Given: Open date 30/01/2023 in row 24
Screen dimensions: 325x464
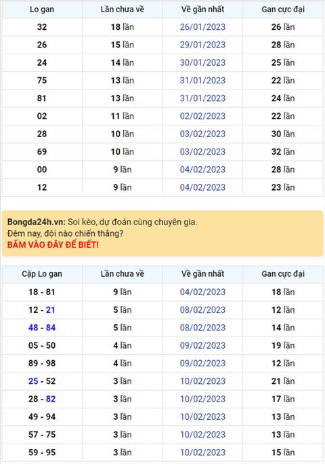Looking at the screenshot, I should (202, 62).
